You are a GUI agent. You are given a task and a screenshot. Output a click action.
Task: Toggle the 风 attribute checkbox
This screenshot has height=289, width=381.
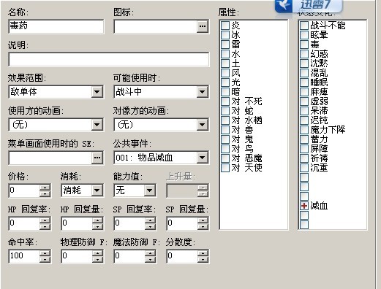coord(225,73)
